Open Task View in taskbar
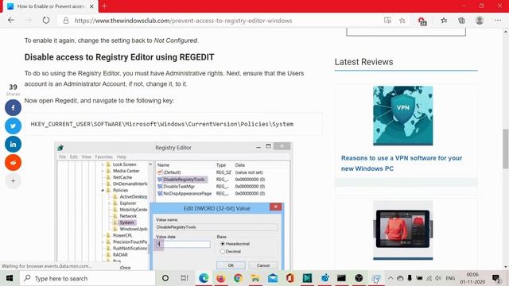Viewport: 509px width, 286px height. pyautogui.click(x=184, y=278)
